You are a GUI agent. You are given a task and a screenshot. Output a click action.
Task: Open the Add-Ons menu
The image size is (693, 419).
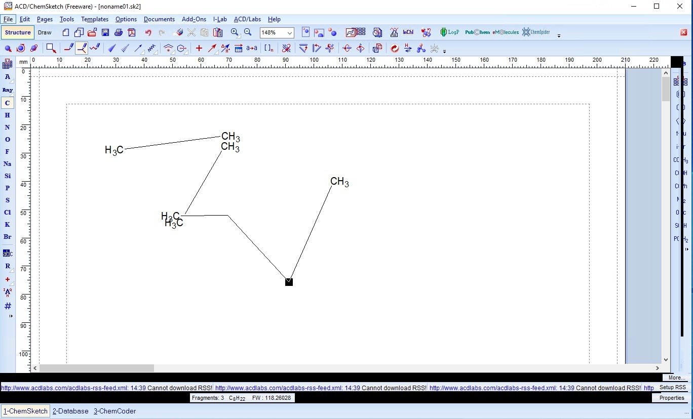coord(194,19)
